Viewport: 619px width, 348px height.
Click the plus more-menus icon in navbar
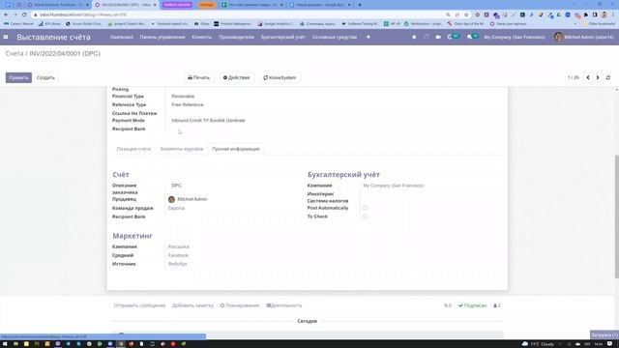point(368,37)
